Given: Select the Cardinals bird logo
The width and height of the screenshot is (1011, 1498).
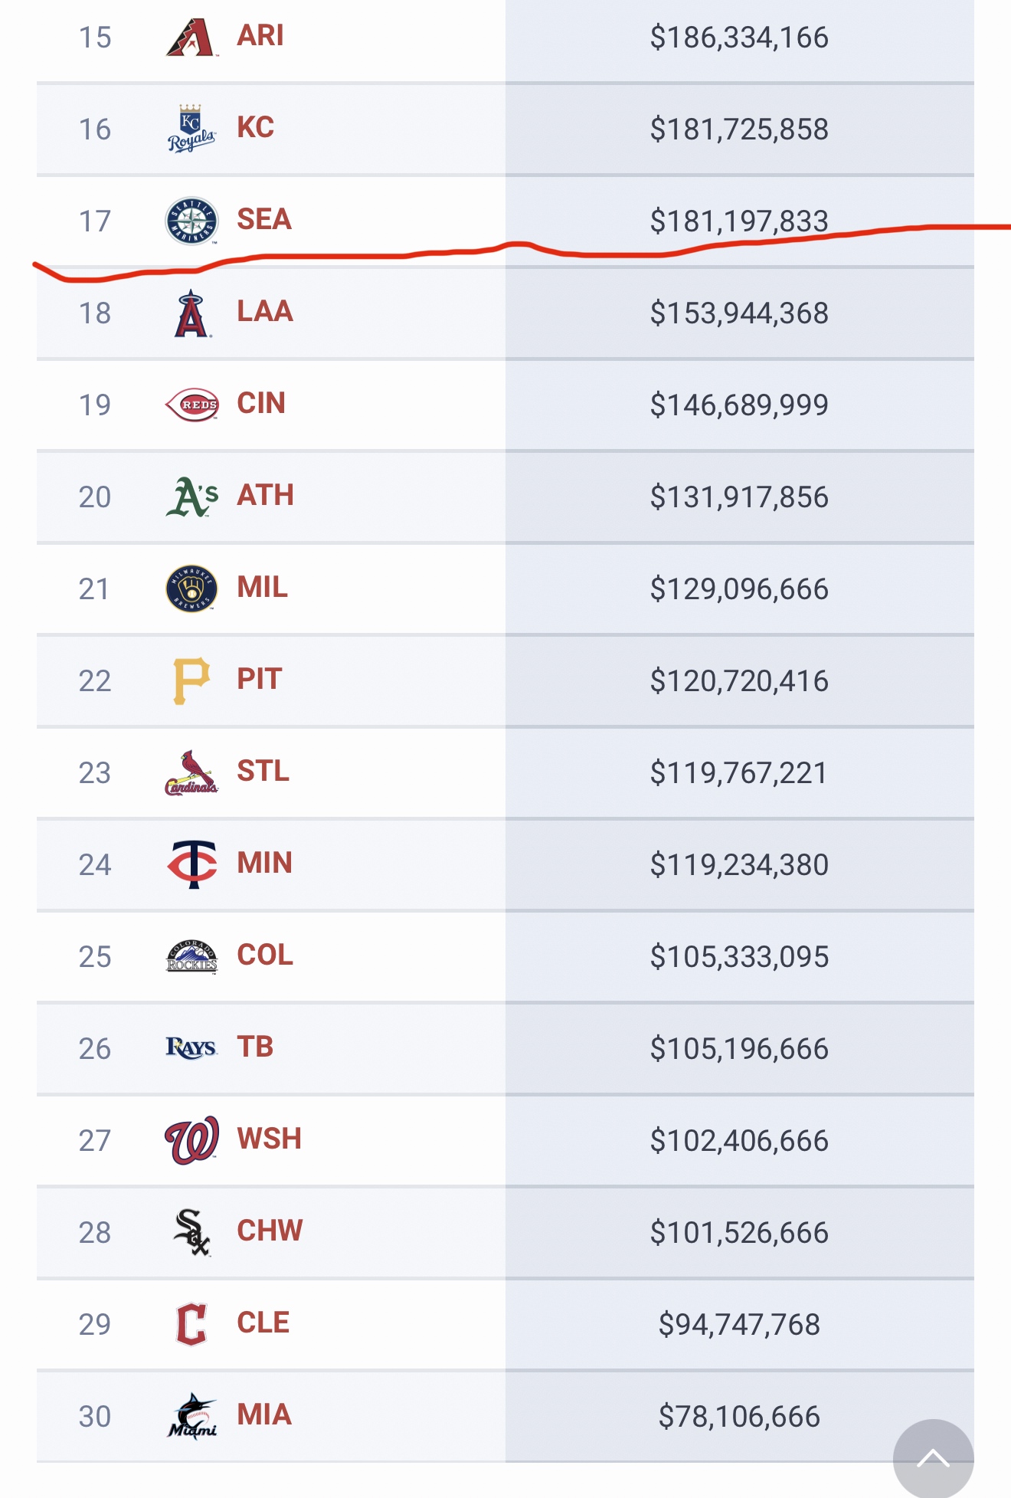Looking at the screenshot, I should point(191,772).
